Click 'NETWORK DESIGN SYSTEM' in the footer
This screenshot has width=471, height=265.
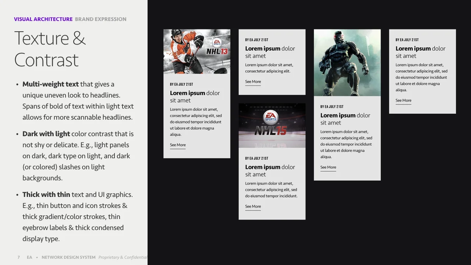click(x=68, y=257)
